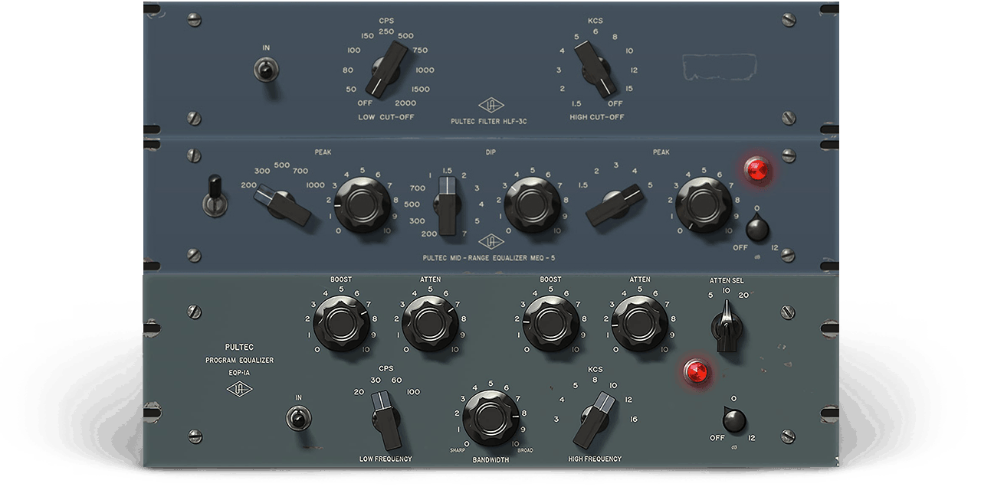Click the Atten Sel selector switch
Viewport: 981px width, 490px height.
pyautogui.click(x=726, y=325)
